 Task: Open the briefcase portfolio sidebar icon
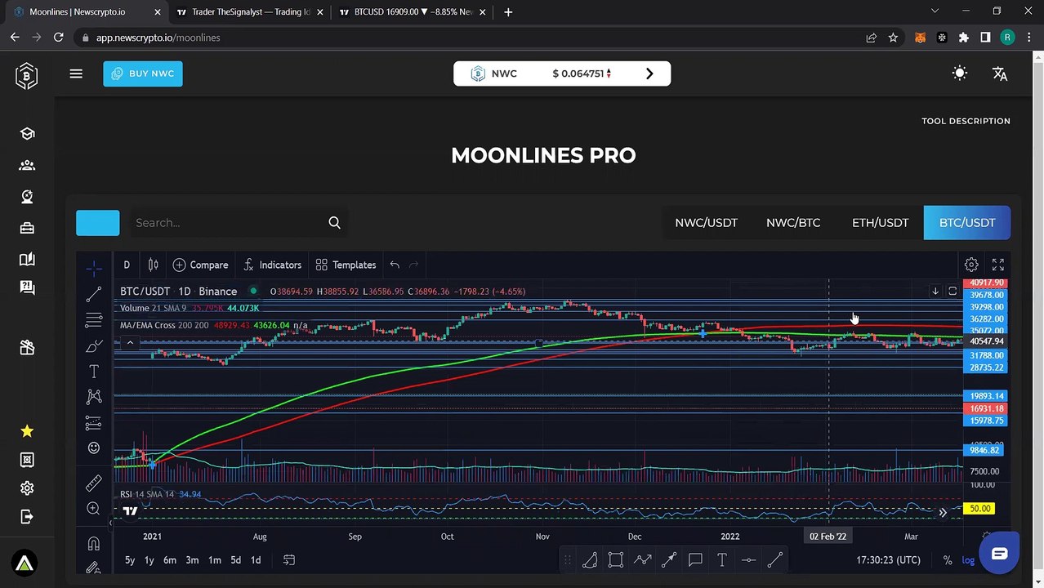(27, 228)
